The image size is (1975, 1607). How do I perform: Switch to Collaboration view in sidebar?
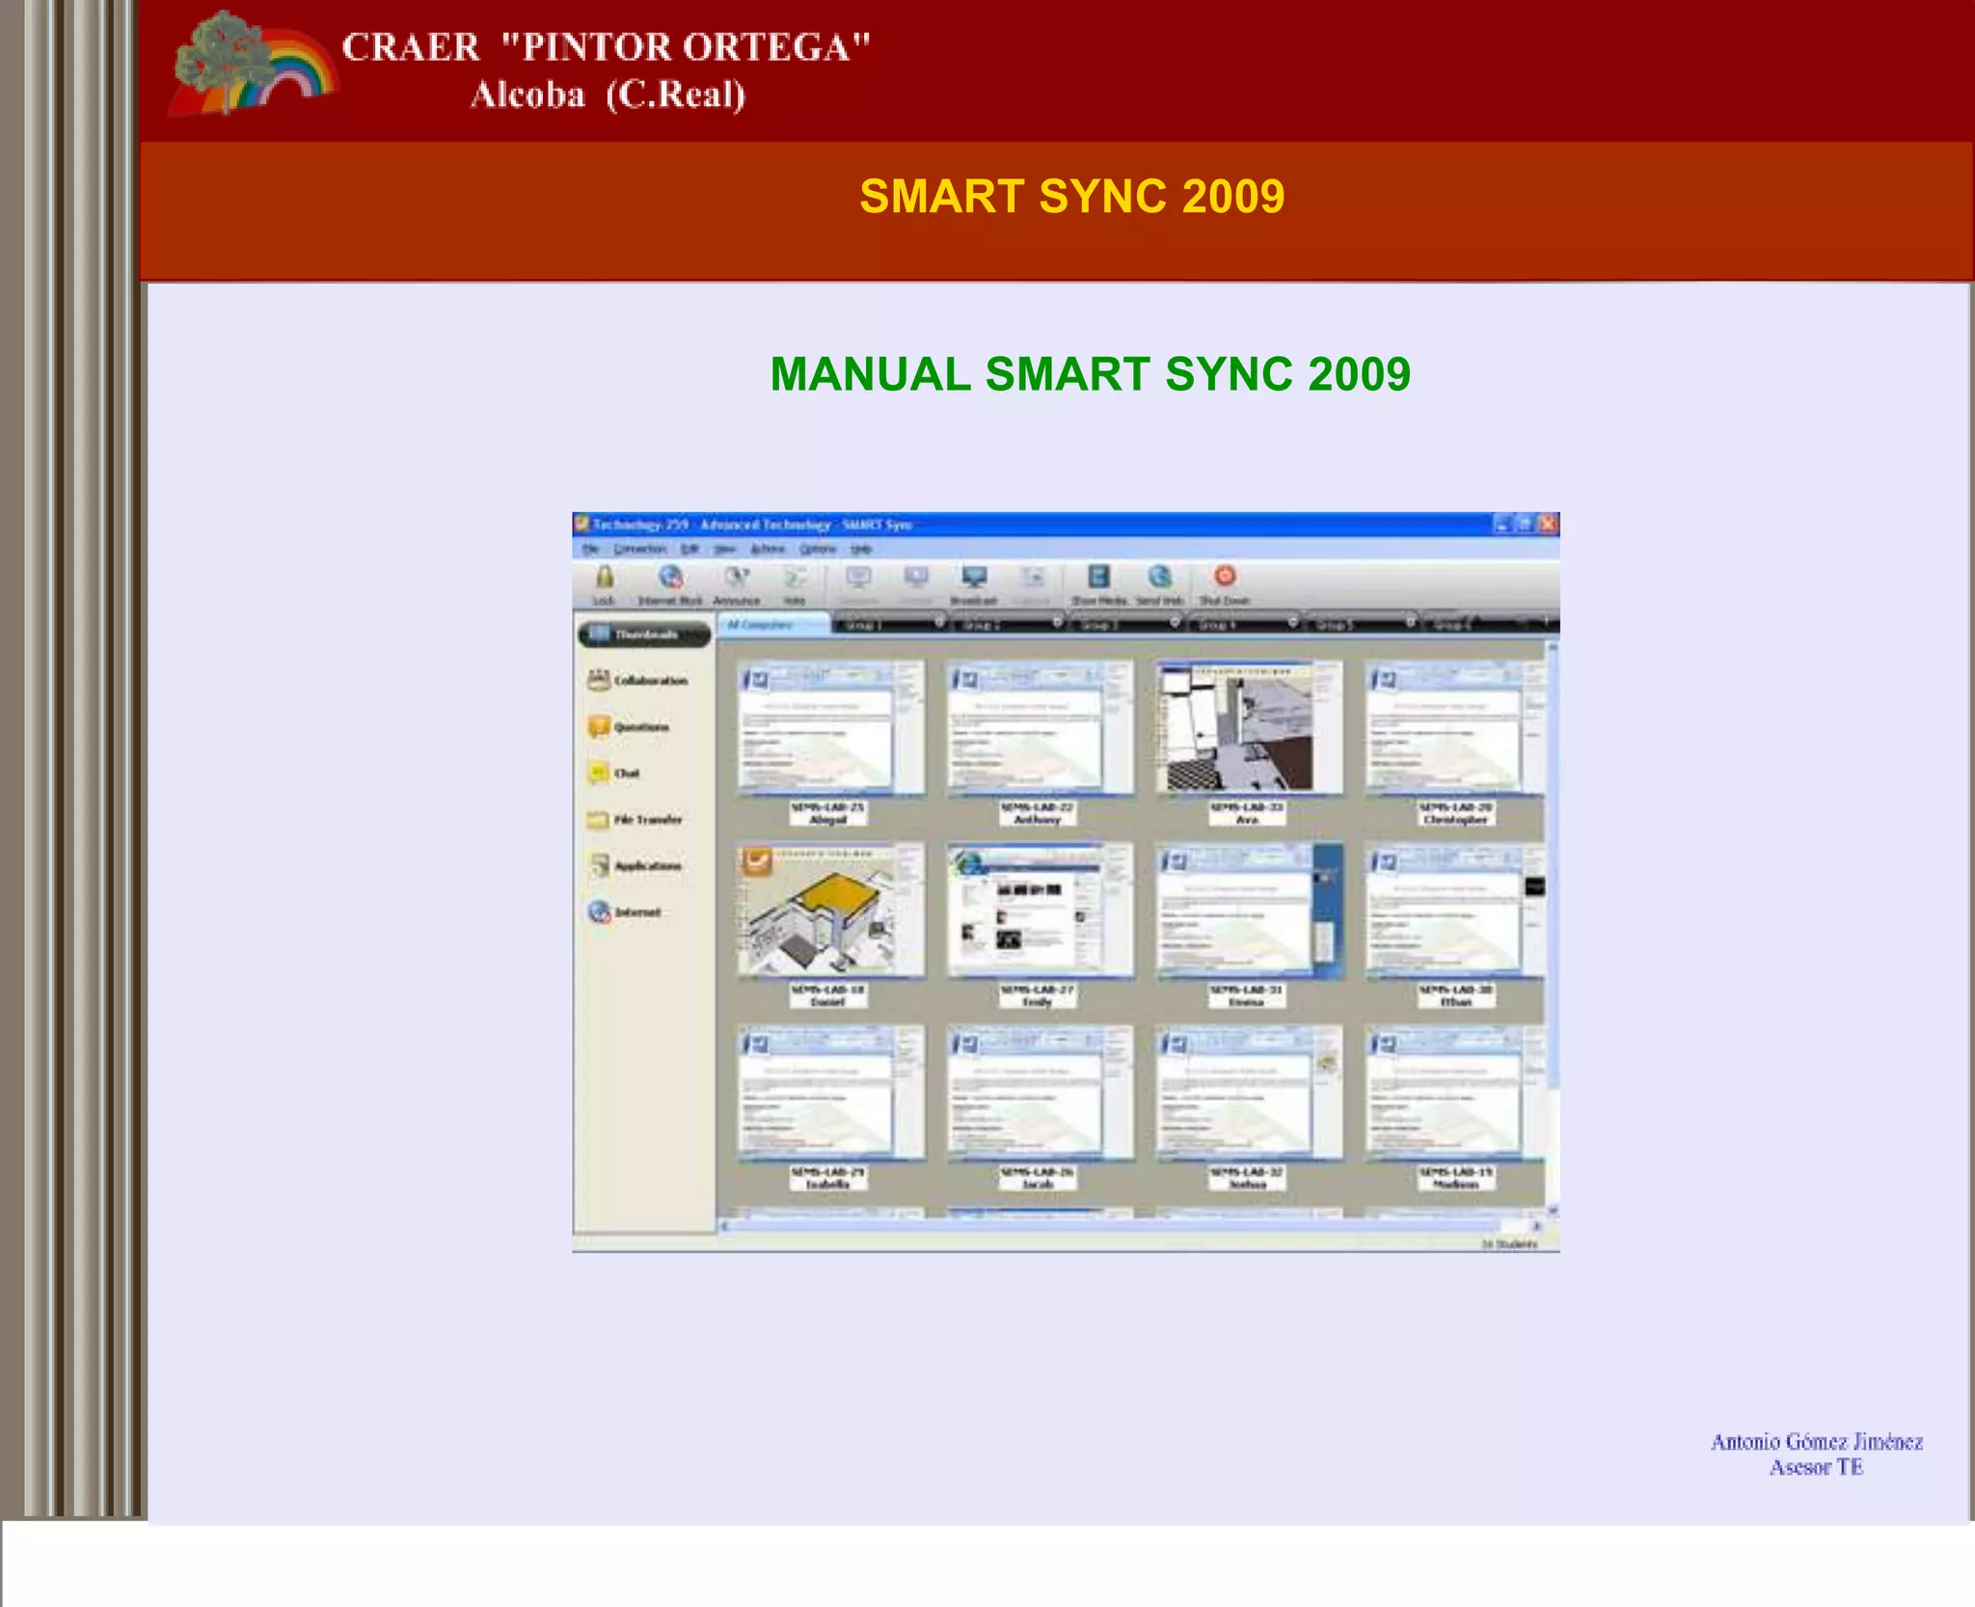(637, 680)
